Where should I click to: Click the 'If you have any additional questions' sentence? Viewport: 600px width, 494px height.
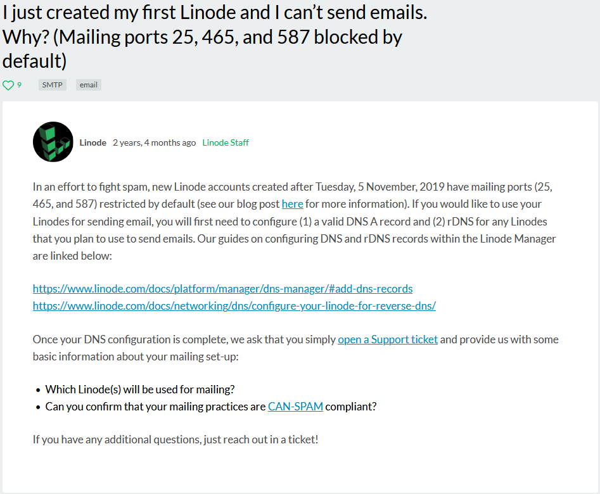(176, 440)
